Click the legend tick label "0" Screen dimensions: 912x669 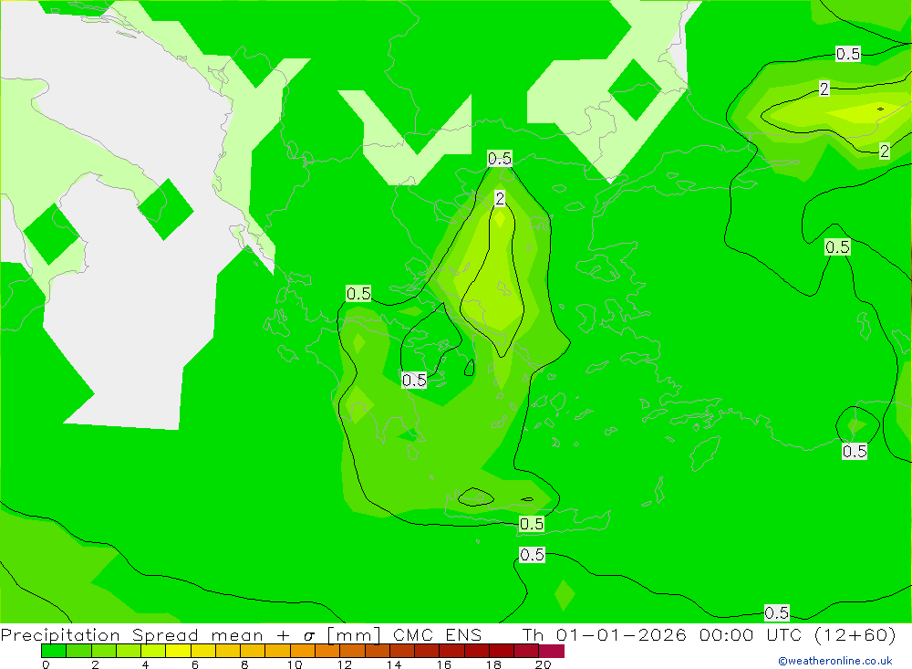click(46, 664)
